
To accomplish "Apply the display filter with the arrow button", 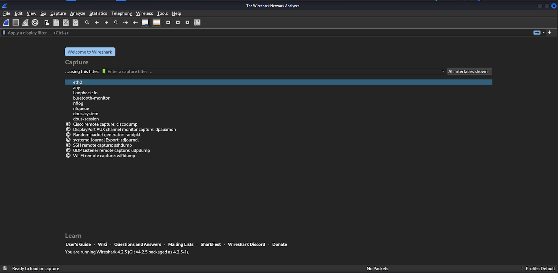I will click(537, 32).
